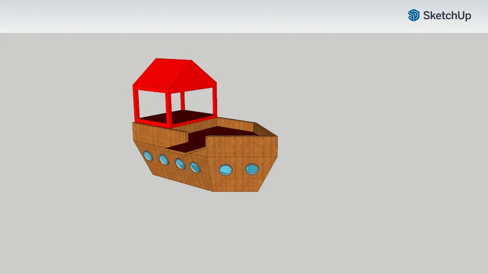Select the left porthole on the bow panel
Screen dimensions: 488x274
pos(226,170)
